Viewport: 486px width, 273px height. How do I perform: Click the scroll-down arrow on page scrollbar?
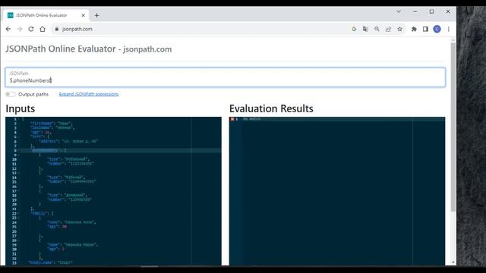[453, 262]
